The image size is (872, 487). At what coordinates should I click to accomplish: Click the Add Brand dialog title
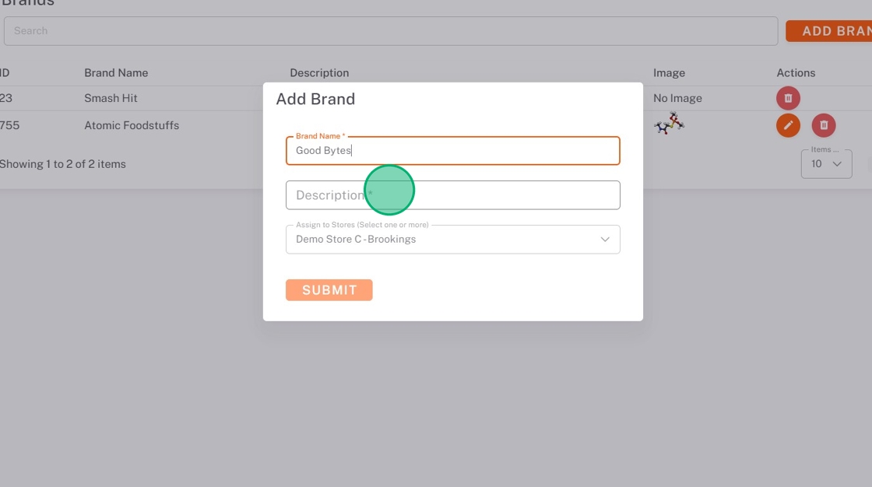coord(315,100)
